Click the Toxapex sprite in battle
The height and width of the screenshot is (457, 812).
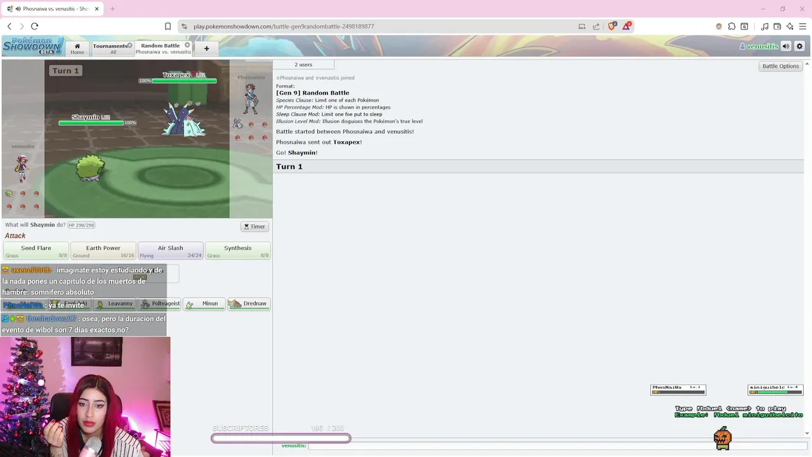click(183, 119)
